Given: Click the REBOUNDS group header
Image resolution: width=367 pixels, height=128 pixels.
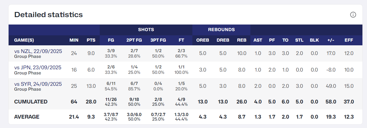Looking at the screenshot, I should point(221,30).
